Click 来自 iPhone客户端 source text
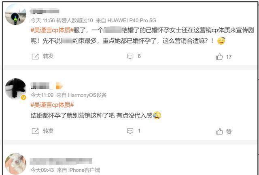 78,170
